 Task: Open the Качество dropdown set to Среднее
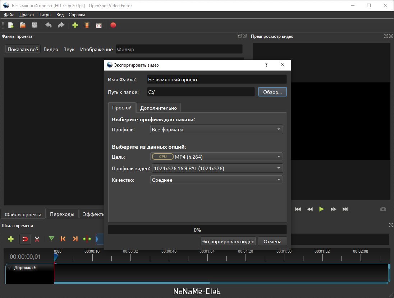[x=216, y=180]
